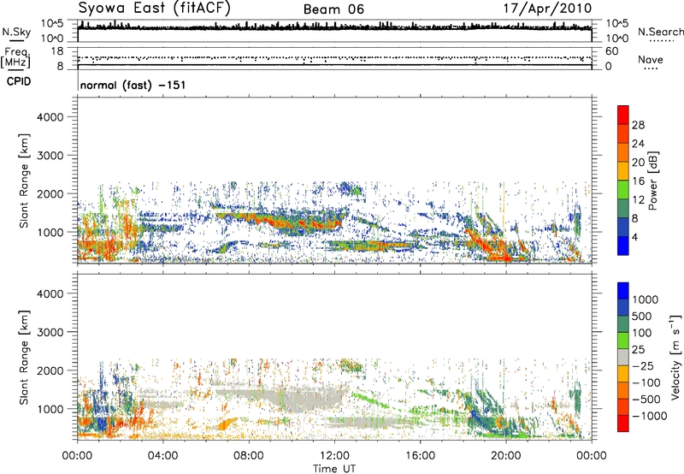Click the red top segment of Power colorbar
This screenshot has width=684, height=474.
623,115
